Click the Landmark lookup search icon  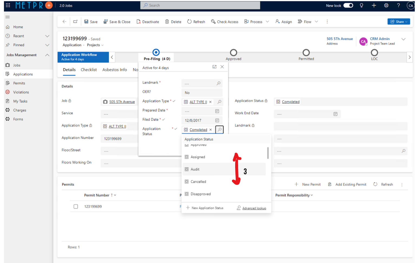[218, 83]
